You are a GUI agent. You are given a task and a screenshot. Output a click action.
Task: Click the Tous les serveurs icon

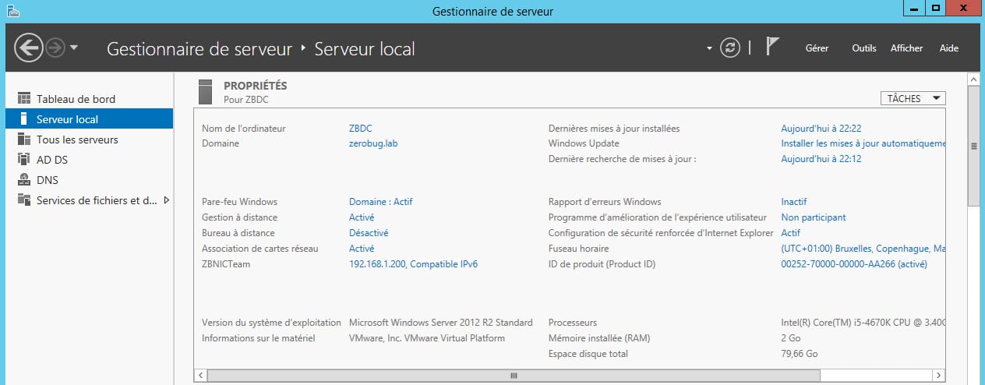pos(23,140)
